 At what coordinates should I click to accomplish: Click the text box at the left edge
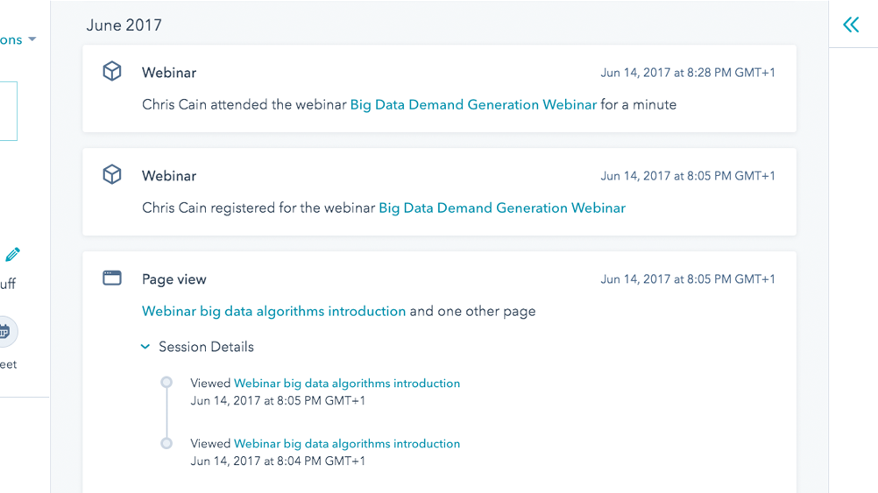pos(8,111)
